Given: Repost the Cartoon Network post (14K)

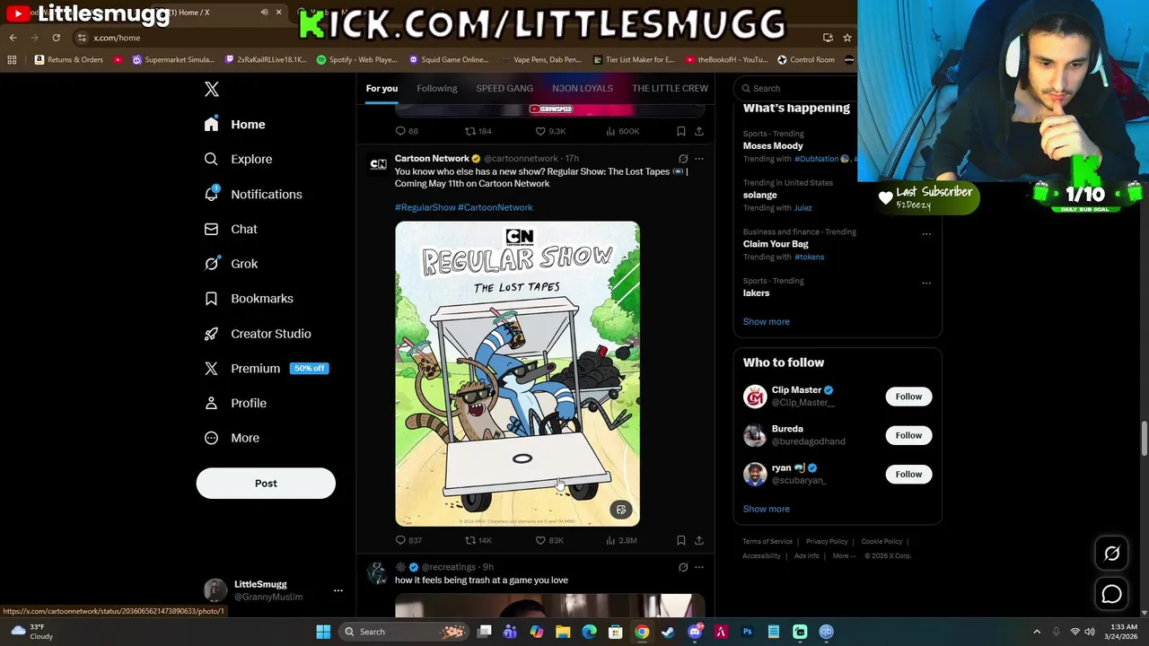Looking at the screenshot, I should (x=478, y=540).
